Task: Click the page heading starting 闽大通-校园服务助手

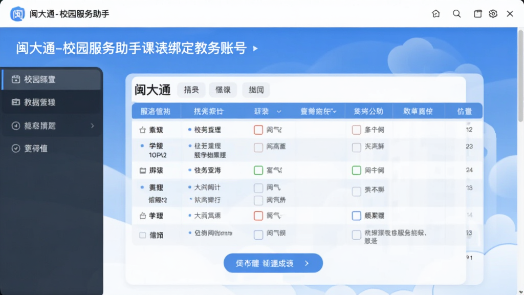Action: click(132, 48)
